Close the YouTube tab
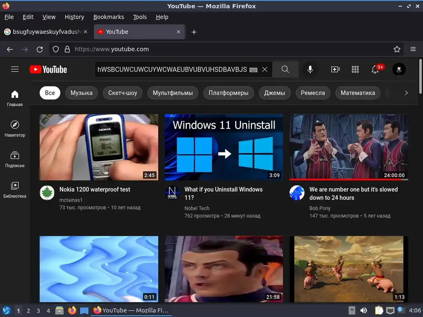This screenshot has width=423, height=317. click(x=178, y=32)
